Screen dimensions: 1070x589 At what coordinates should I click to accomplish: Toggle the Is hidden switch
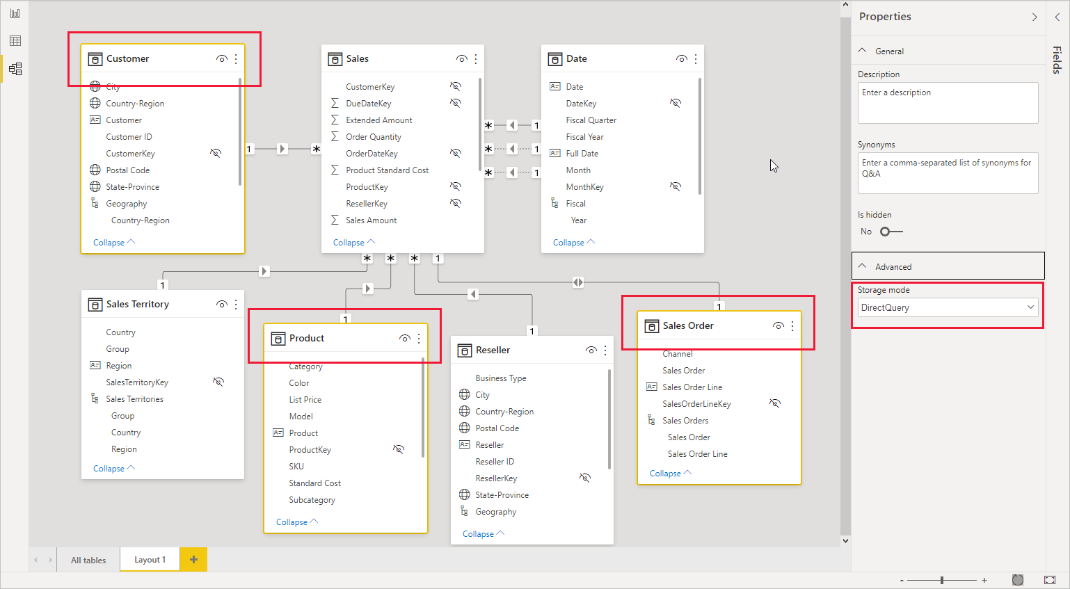coord(891,232)
